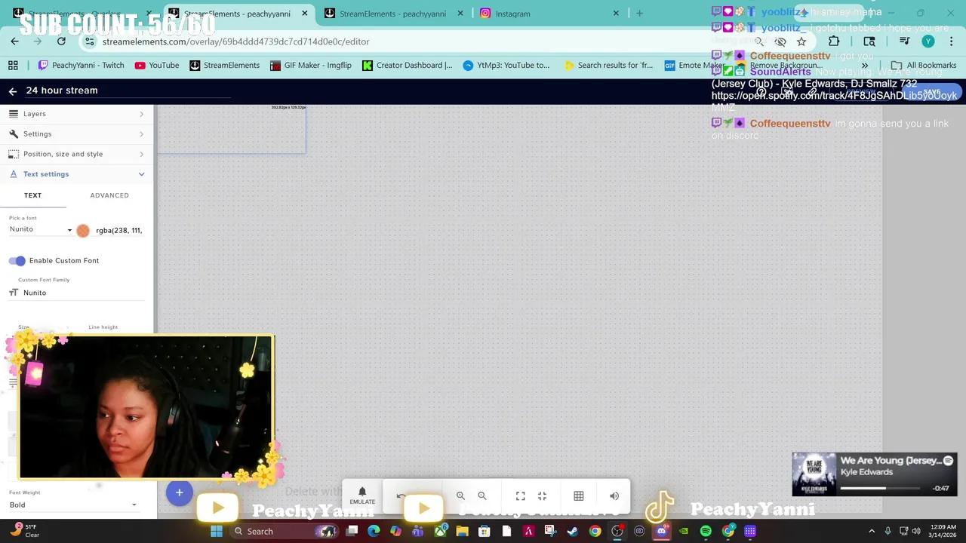Viewport: 966px width, 543px height.
Task: Zoom out on the overlay canvas
Action: [x=482, y=496]
